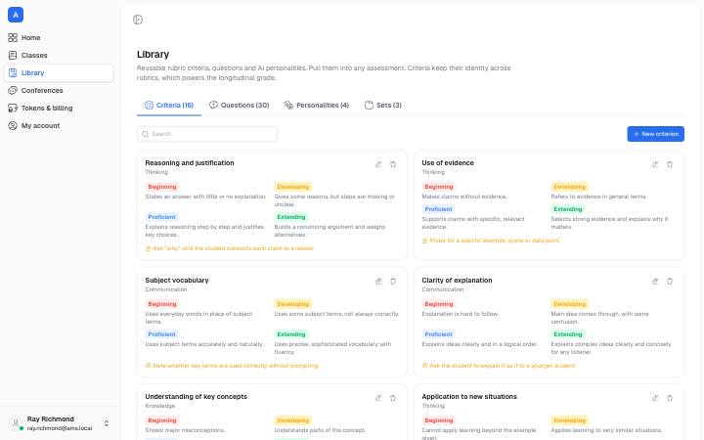Delete the Understanding of key concepts criterion
The height and width of the screenshot is (440, 704).
pos(393,398)
